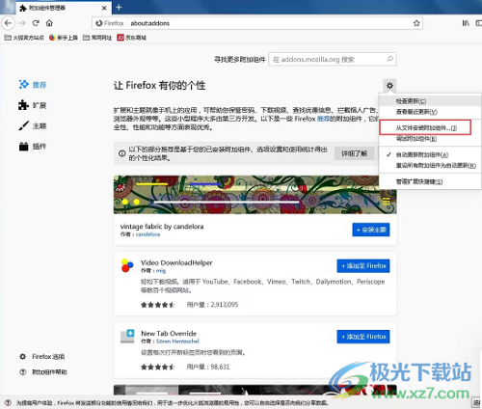
Task: Open Sören Hentzschel author link
Action: tap(177, 341)
